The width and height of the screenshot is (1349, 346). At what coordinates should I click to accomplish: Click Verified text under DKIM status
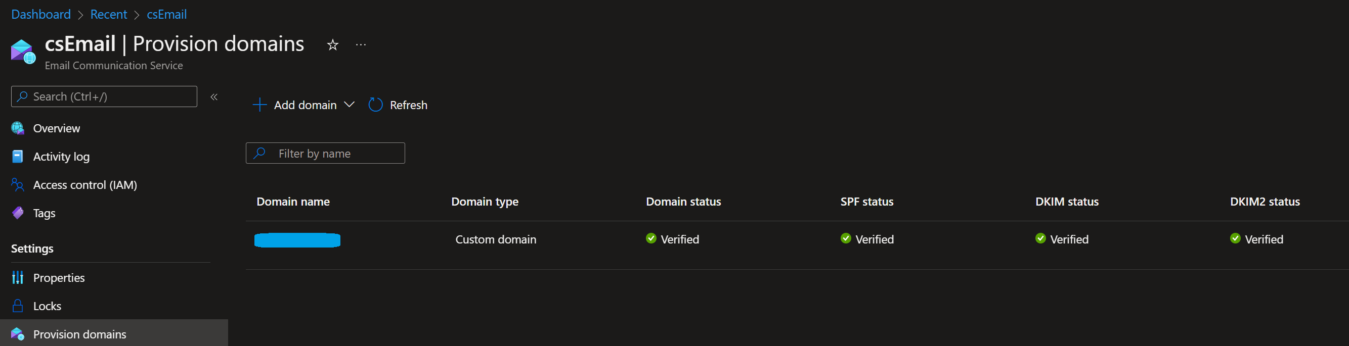point(1069,239)
